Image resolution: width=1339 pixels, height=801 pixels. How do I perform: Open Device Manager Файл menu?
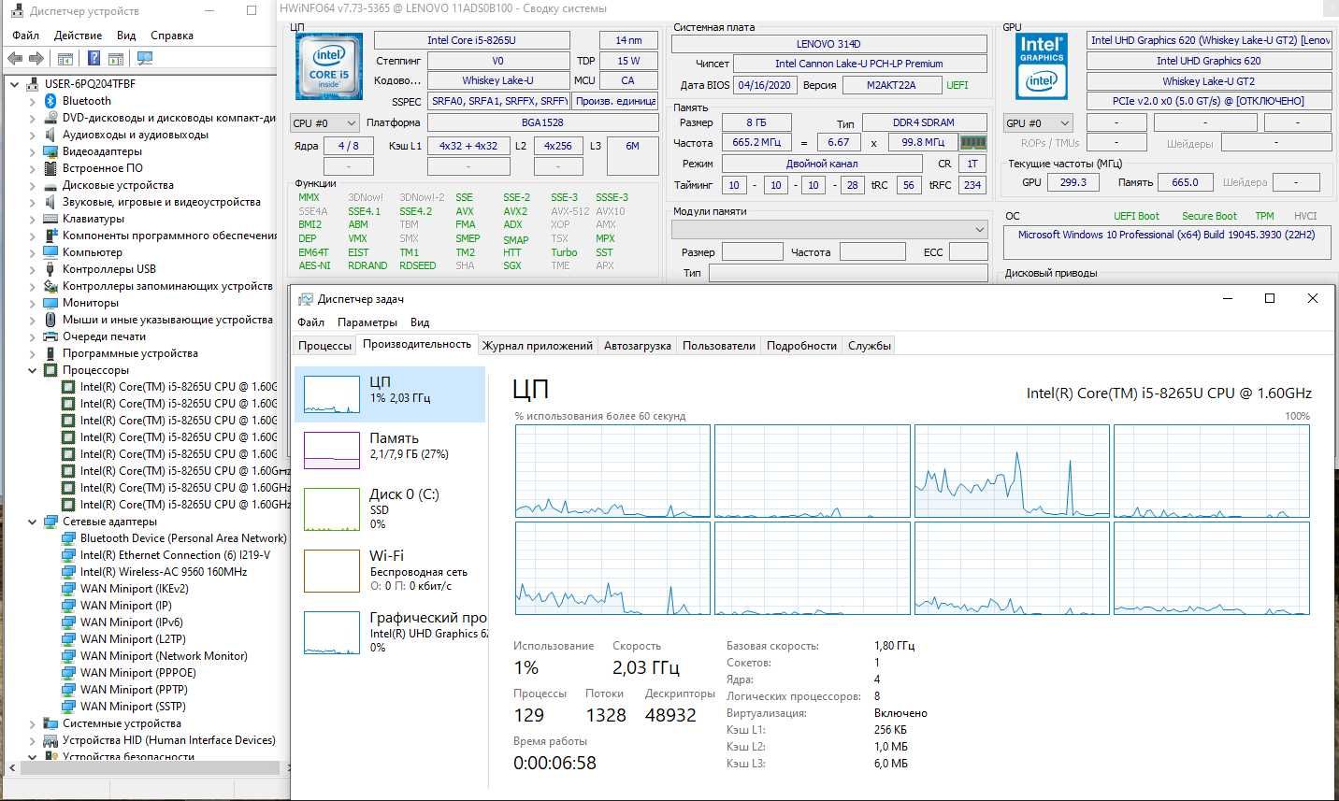[x=25, y=36]
